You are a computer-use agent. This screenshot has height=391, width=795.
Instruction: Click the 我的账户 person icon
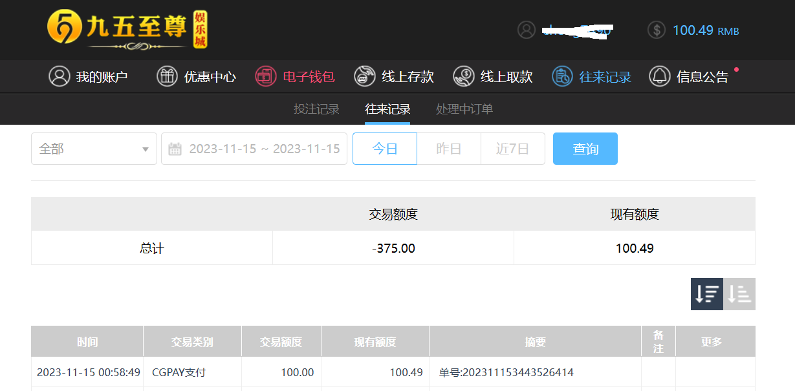pos(60,76)
